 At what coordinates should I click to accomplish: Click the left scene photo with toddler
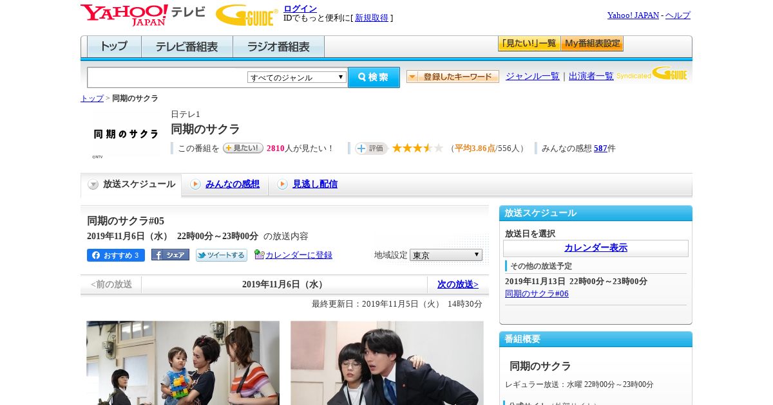(183, 363)
